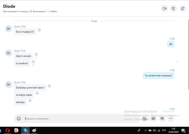React to the 'Ja tebya naidu' message
Image resolution: width=189 pixels, height=134 pixels.
click(x=37, y=93)
